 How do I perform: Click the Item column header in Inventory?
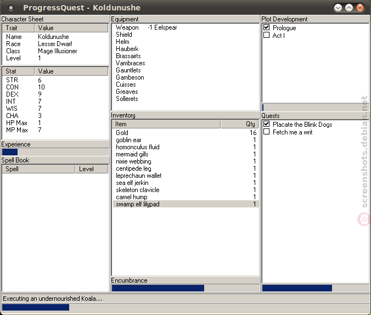pos(166,124)
